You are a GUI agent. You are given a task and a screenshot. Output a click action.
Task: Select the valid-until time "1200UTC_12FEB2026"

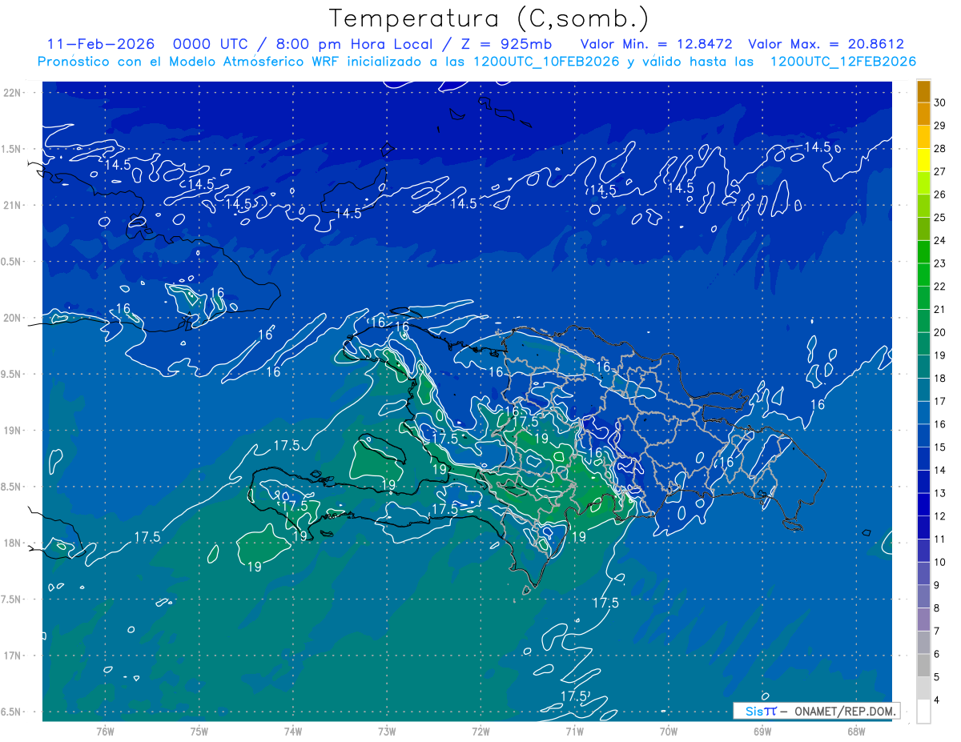coord(842,62)
